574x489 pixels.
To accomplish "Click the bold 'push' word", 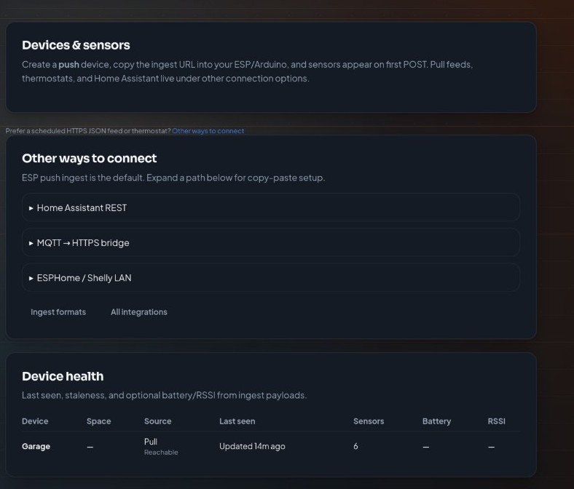I will [x=68, y=65].
